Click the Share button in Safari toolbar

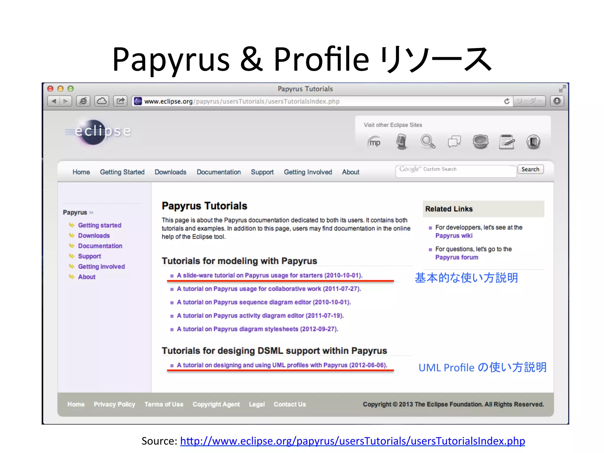tap(120, 101)
